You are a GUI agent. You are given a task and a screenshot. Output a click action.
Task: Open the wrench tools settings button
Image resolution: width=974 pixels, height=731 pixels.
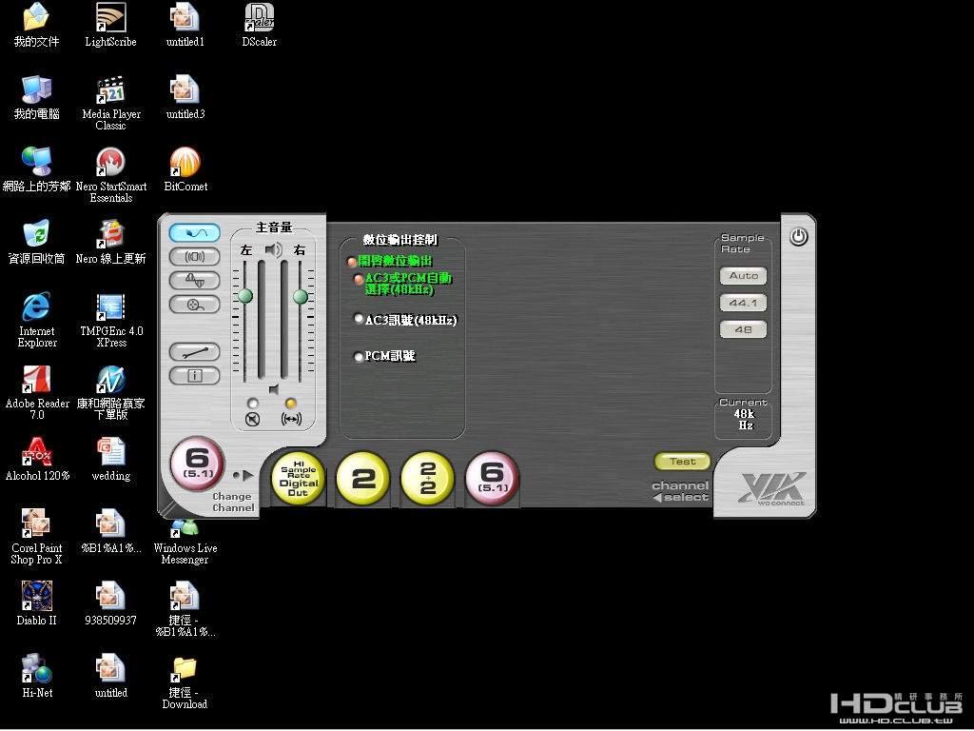pyautogui.click(x=194, y=352)
